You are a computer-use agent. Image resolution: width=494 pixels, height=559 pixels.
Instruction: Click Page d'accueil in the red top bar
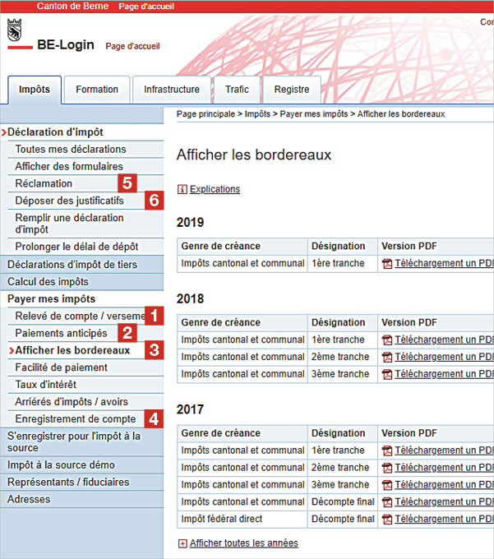pos(146,7)
